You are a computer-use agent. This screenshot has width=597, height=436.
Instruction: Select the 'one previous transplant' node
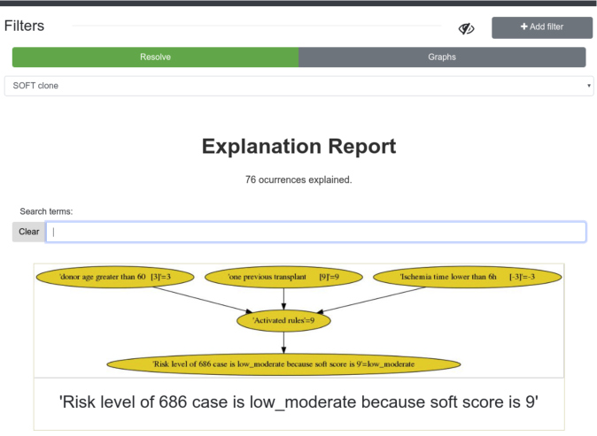[x=283, y=277]
